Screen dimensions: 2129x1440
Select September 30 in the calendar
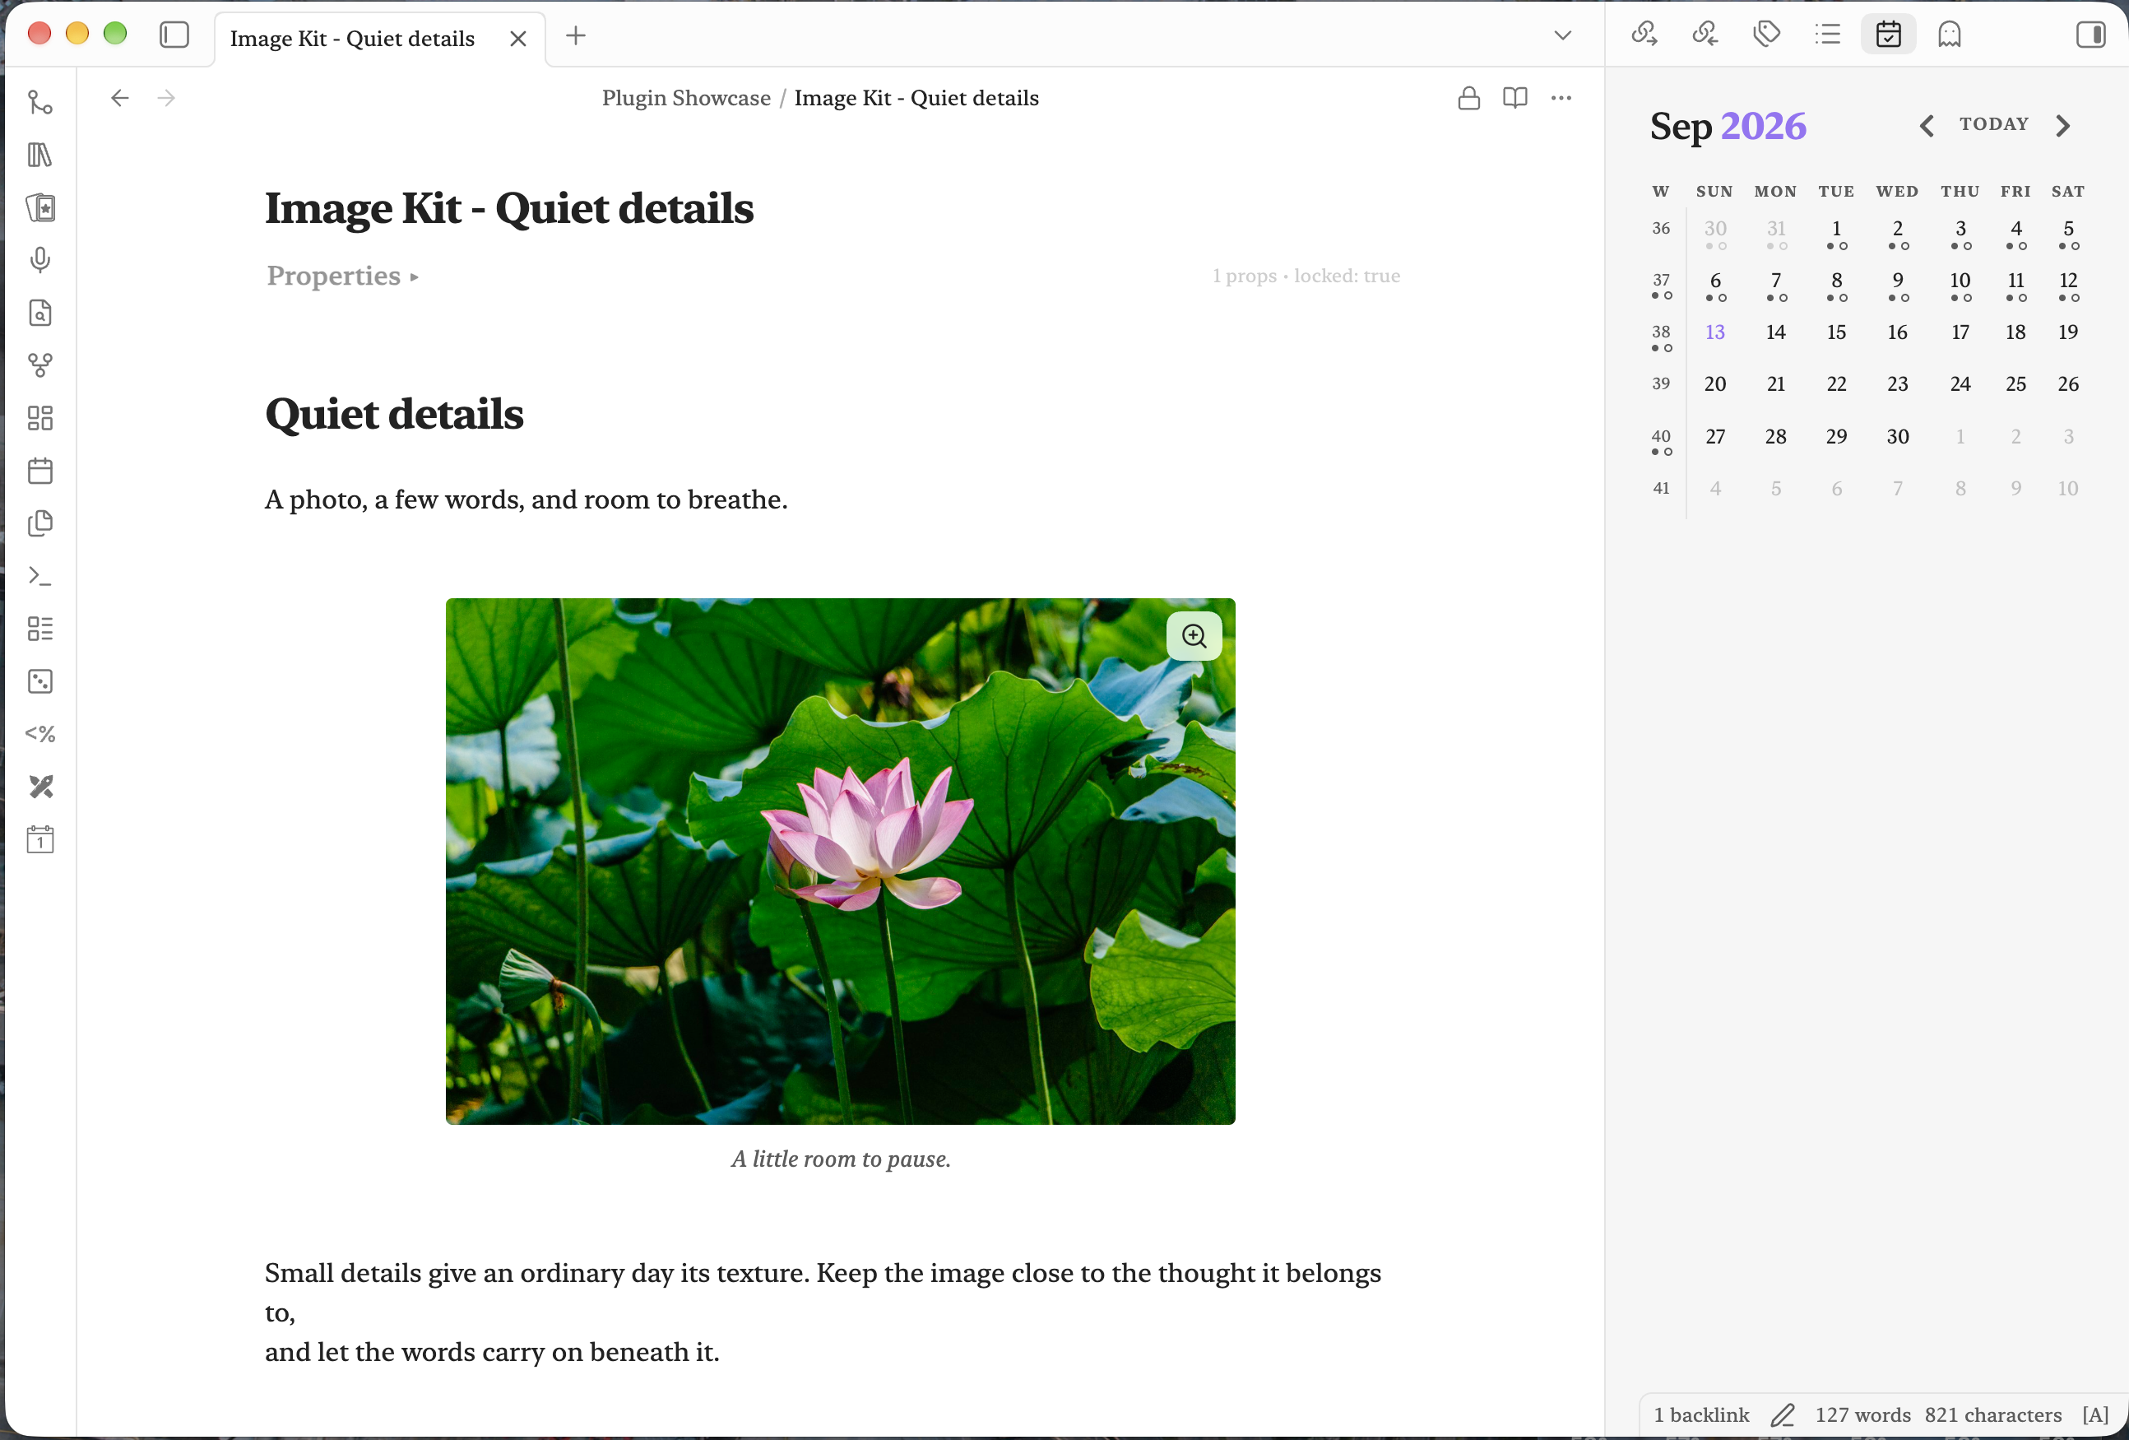pyautogui.click(x=1897, y=436)
